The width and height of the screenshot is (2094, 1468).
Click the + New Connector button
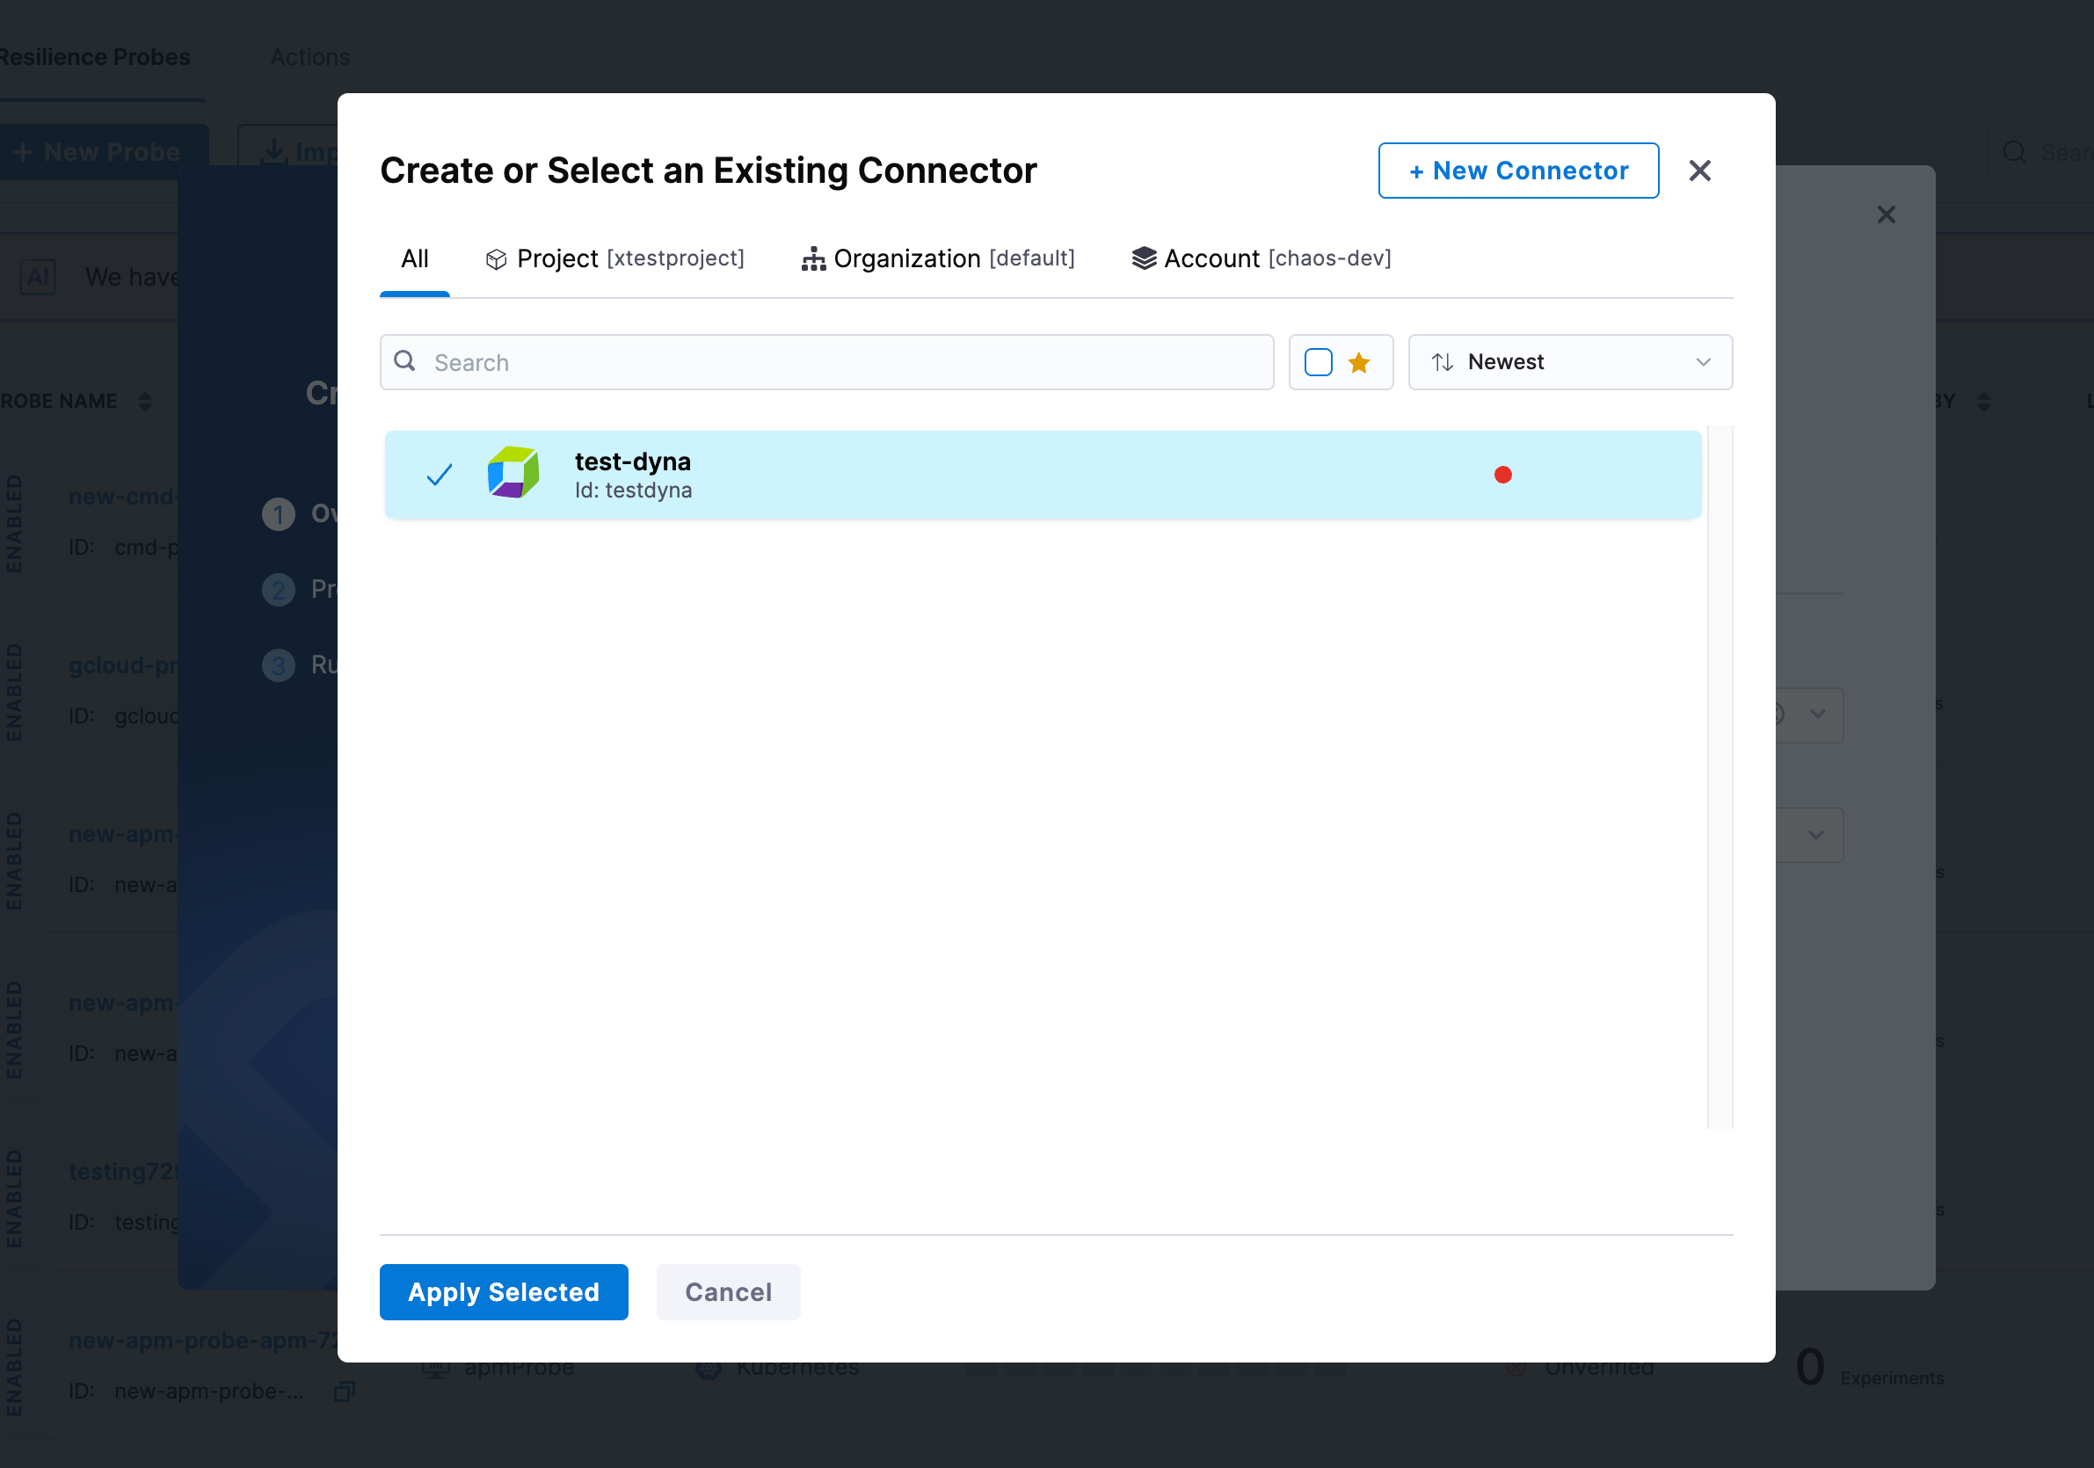[x=1516, y=171]
